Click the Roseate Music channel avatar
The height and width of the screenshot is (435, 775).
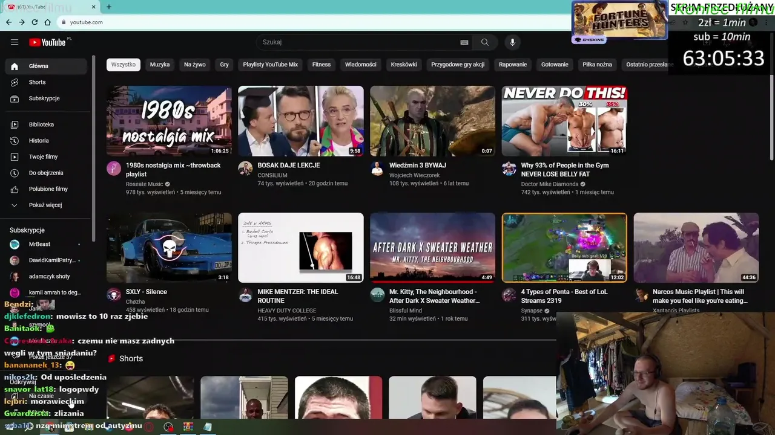pyautogui.click(x=114, y=169)
